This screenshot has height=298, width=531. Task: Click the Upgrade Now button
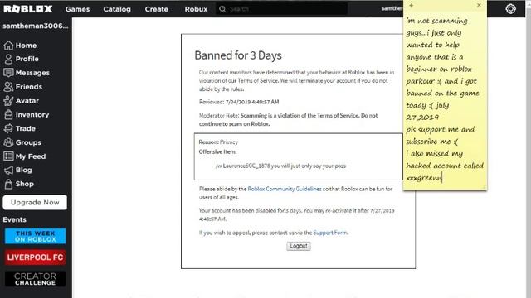coord(35,202)
